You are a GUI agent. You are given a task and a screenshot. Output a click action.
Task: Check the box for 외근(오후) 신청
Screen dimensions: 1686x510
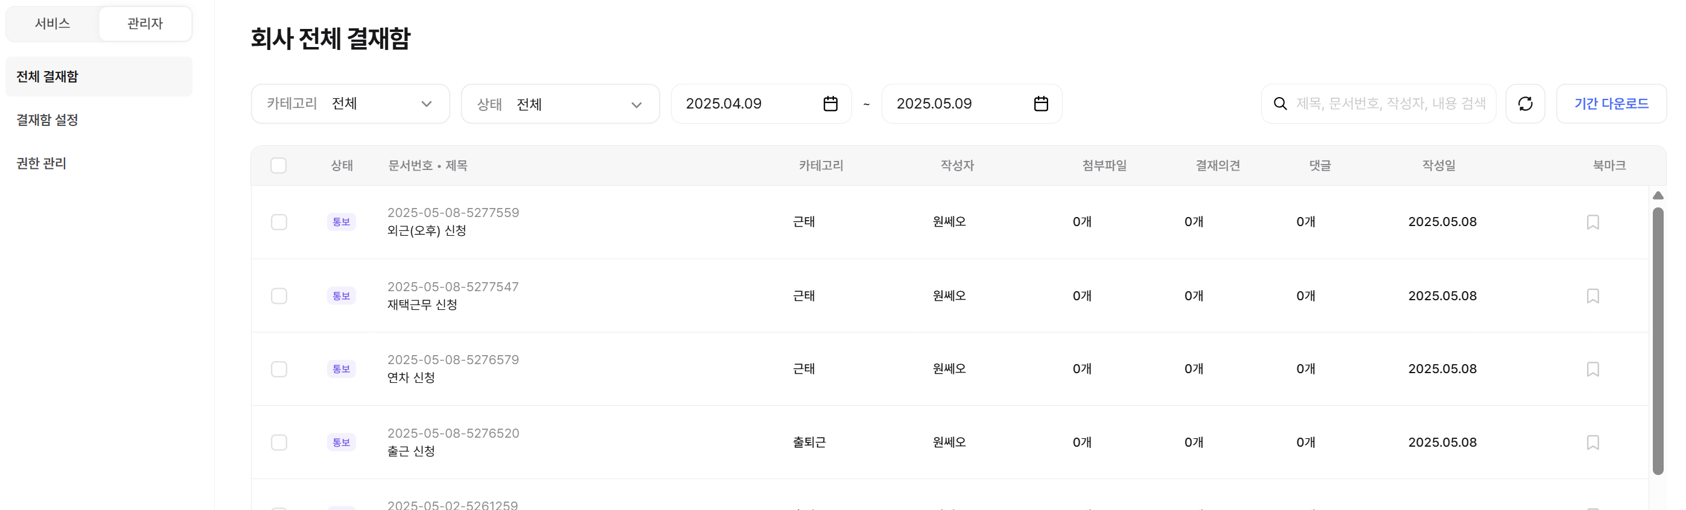[x=279, y=222]
